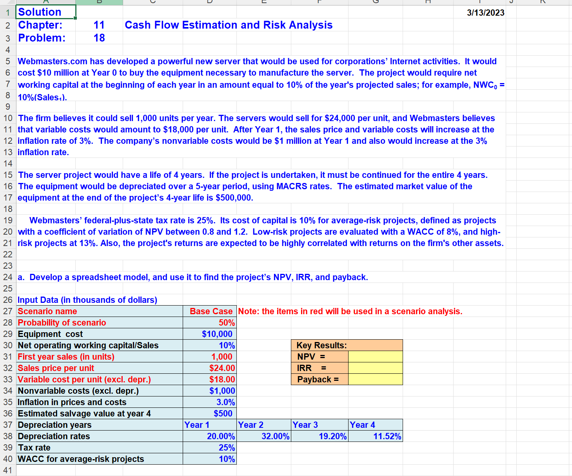This screenshot has height=476, width=572.
Task: Click the First year sales 1,000 cell
Action: click(210, 357)
